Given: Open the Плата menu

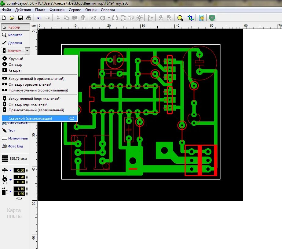Looking at the screenshot, I should [x=40, y=10].
